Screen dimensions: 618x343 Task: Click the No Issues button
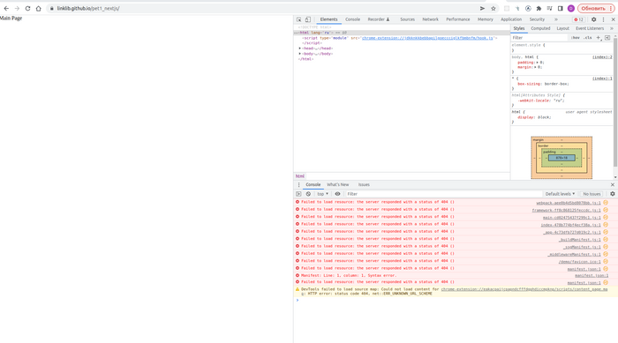point(592,194)
